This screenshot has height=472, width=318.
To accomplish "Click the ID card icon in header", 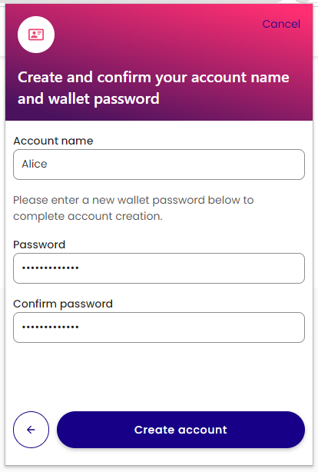I will [x=36, y=35].
